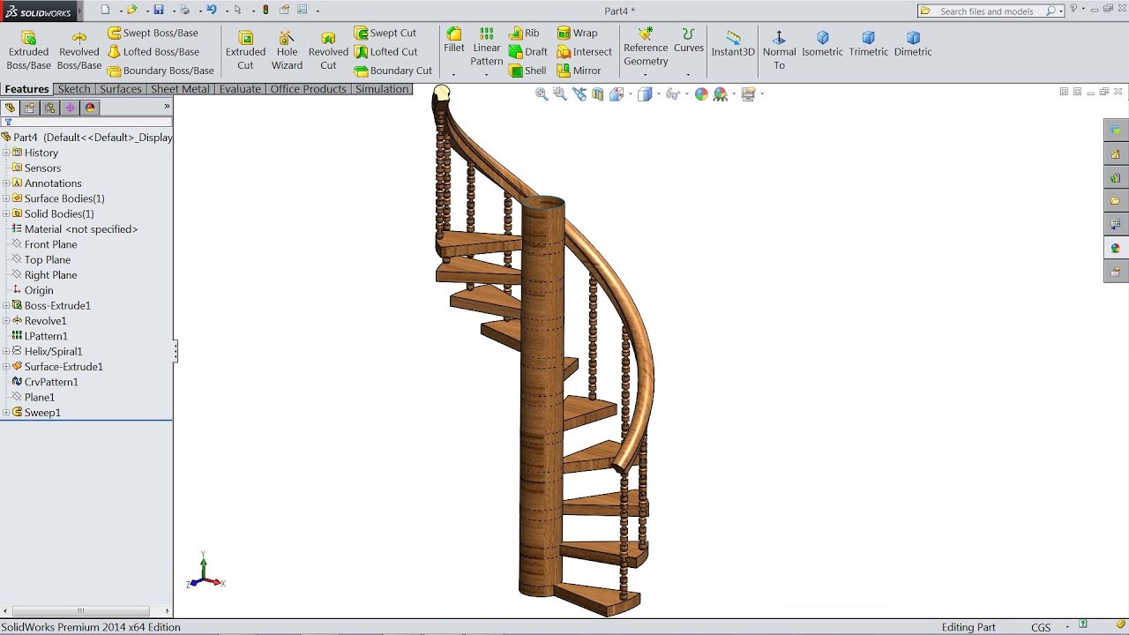
Task: Click the Rib tool
Action: [524, 33]
